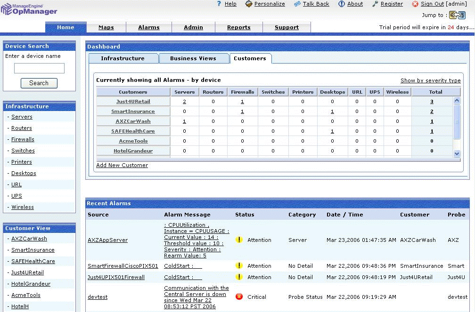Open the Routers infrastructure link
Viewport: 475px width, 312px height.
pyautogui.click(x=22, y=128)
